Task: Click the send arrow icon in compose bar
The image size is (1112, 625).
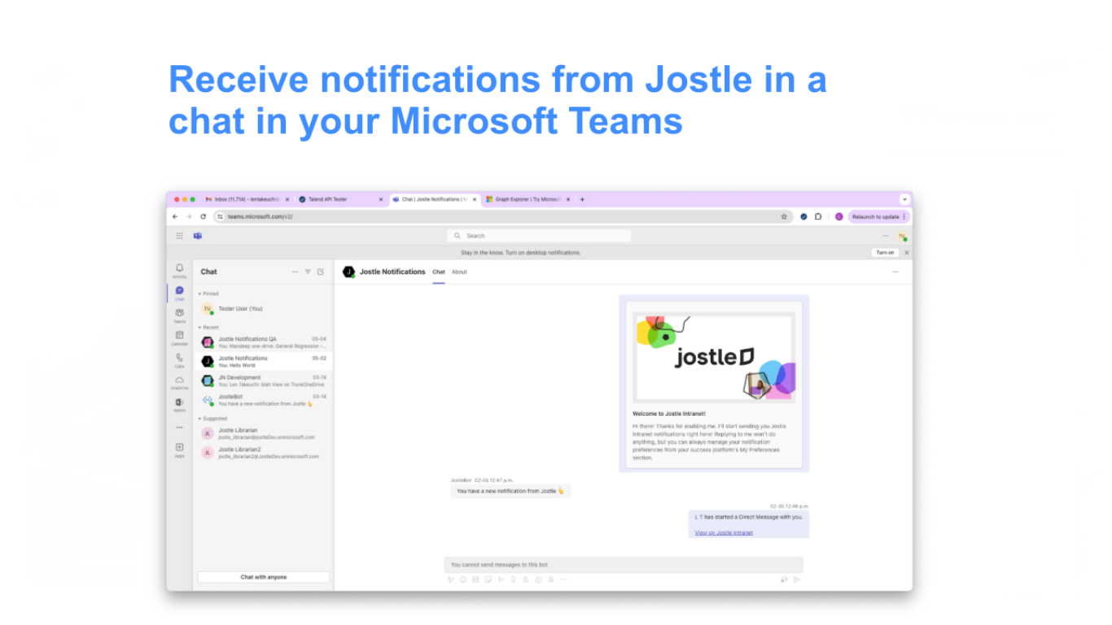Action: tap(796, 579)
